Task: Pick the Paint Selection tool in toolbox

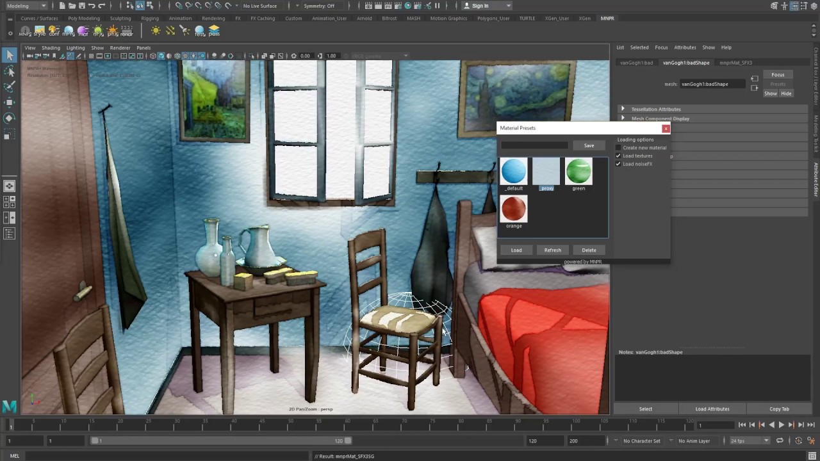Action: [9, 87]
